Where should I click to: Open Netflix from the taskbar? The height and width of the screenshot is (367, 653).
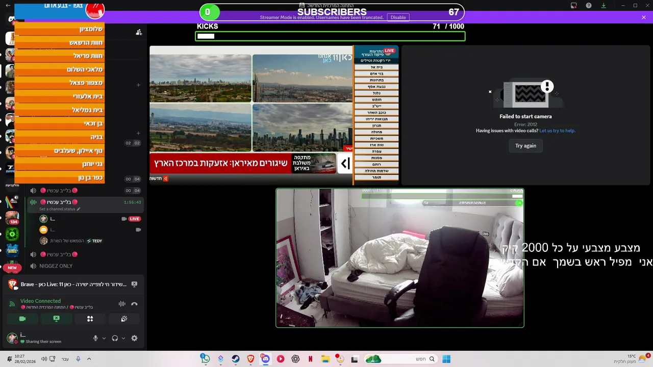pos(310,359)
